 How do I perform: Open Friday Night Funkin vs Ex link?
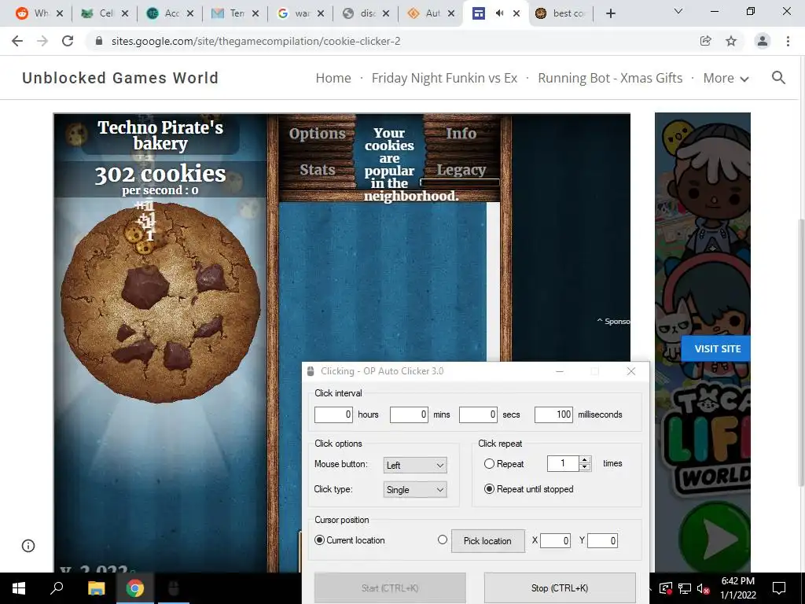[445, 78]
